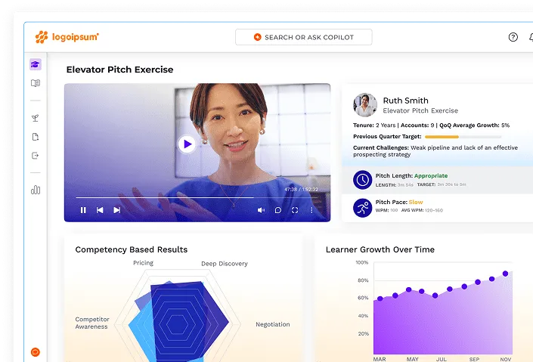Mute the video volume speaker icon
533x362 pixels.
pos(261,210)
